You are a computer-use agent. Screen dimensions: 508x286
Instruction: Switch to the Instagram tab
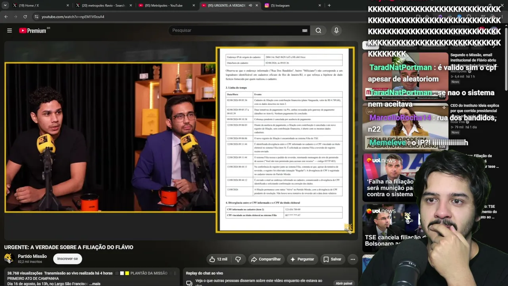292,6
